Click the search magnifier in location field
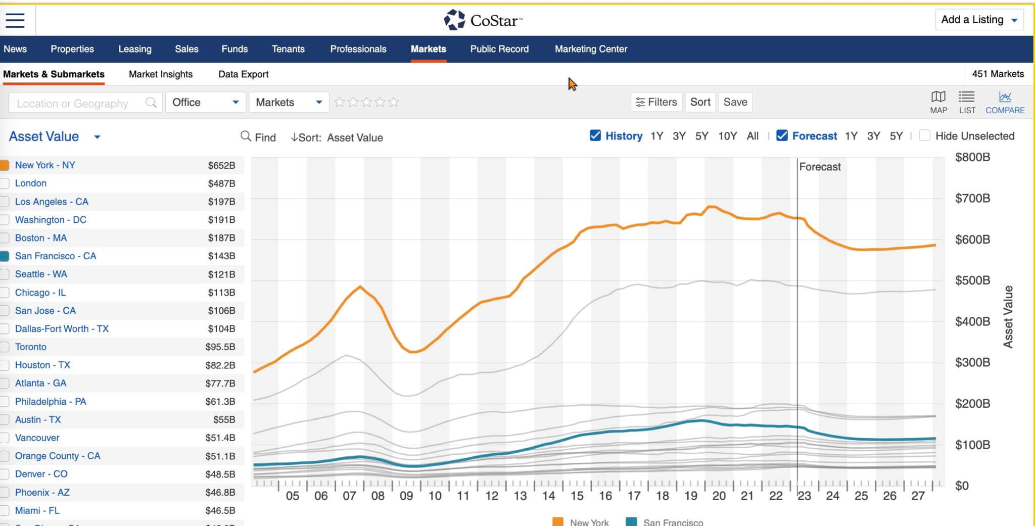The width and height of the screenshot is (1035, 526). coord(151,103)
